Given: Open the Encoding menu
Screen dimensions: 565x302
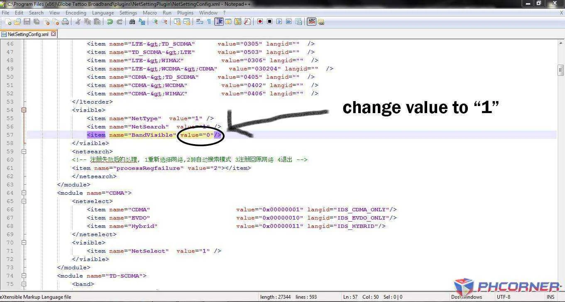Looking at the screenshot, I should [x=76, y=13].
